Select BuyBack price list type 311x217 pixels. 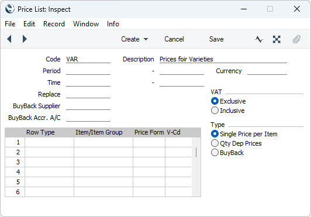pyautogui.click(x=215, y=153)
